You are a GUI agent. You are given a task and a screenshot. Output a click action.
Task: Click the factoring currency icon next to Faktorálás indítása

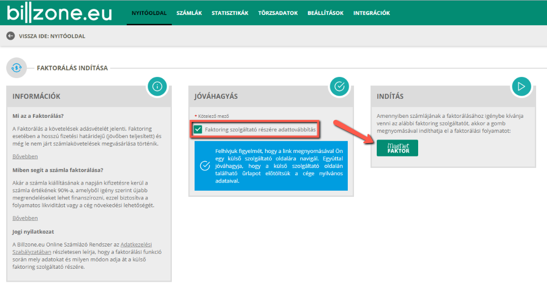pyautogui.click(x=17, y=68)
